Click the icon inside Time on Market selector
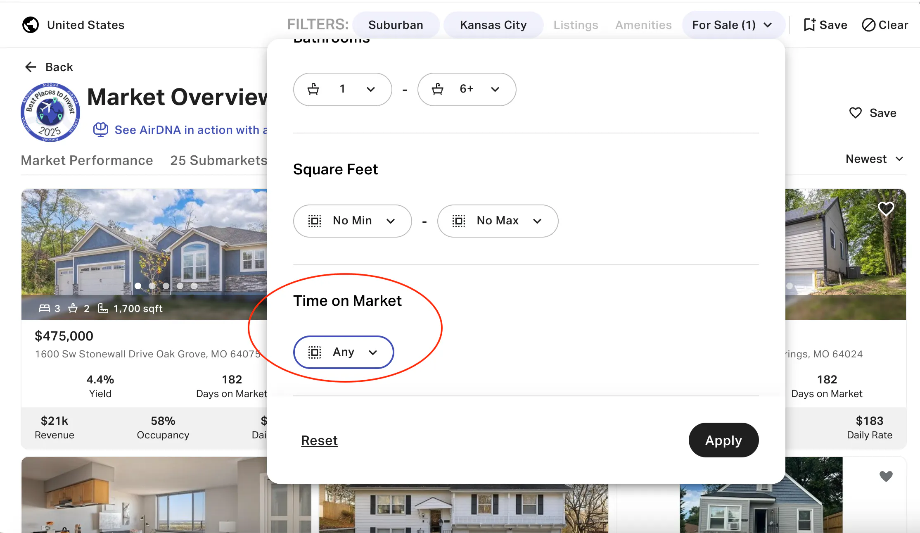 coord(315,352)
